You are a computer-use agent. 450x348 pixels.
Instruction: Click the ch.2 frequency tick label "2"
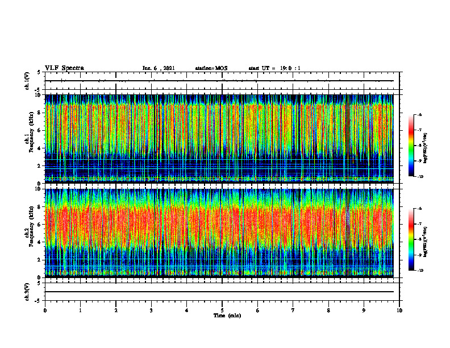tap(40, 260)
